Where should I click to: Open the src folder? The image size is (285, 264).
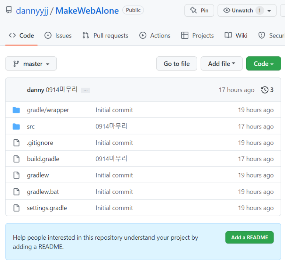click(x=31, y=127)
